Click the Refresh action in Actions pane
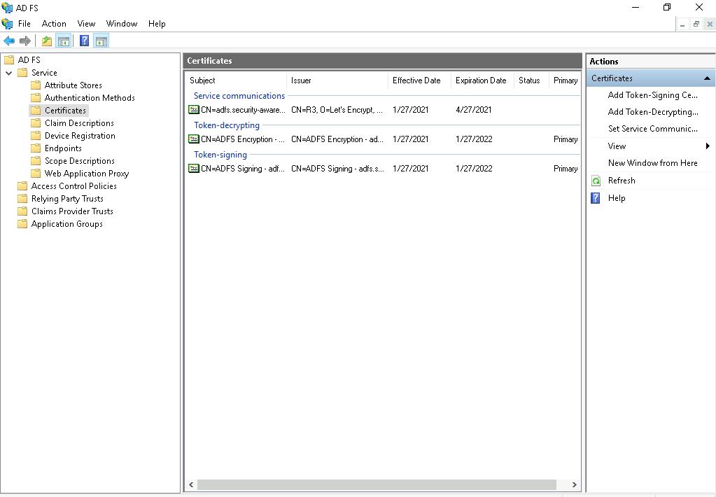Viewport: 716px width, 497px height. click(621, 181)
